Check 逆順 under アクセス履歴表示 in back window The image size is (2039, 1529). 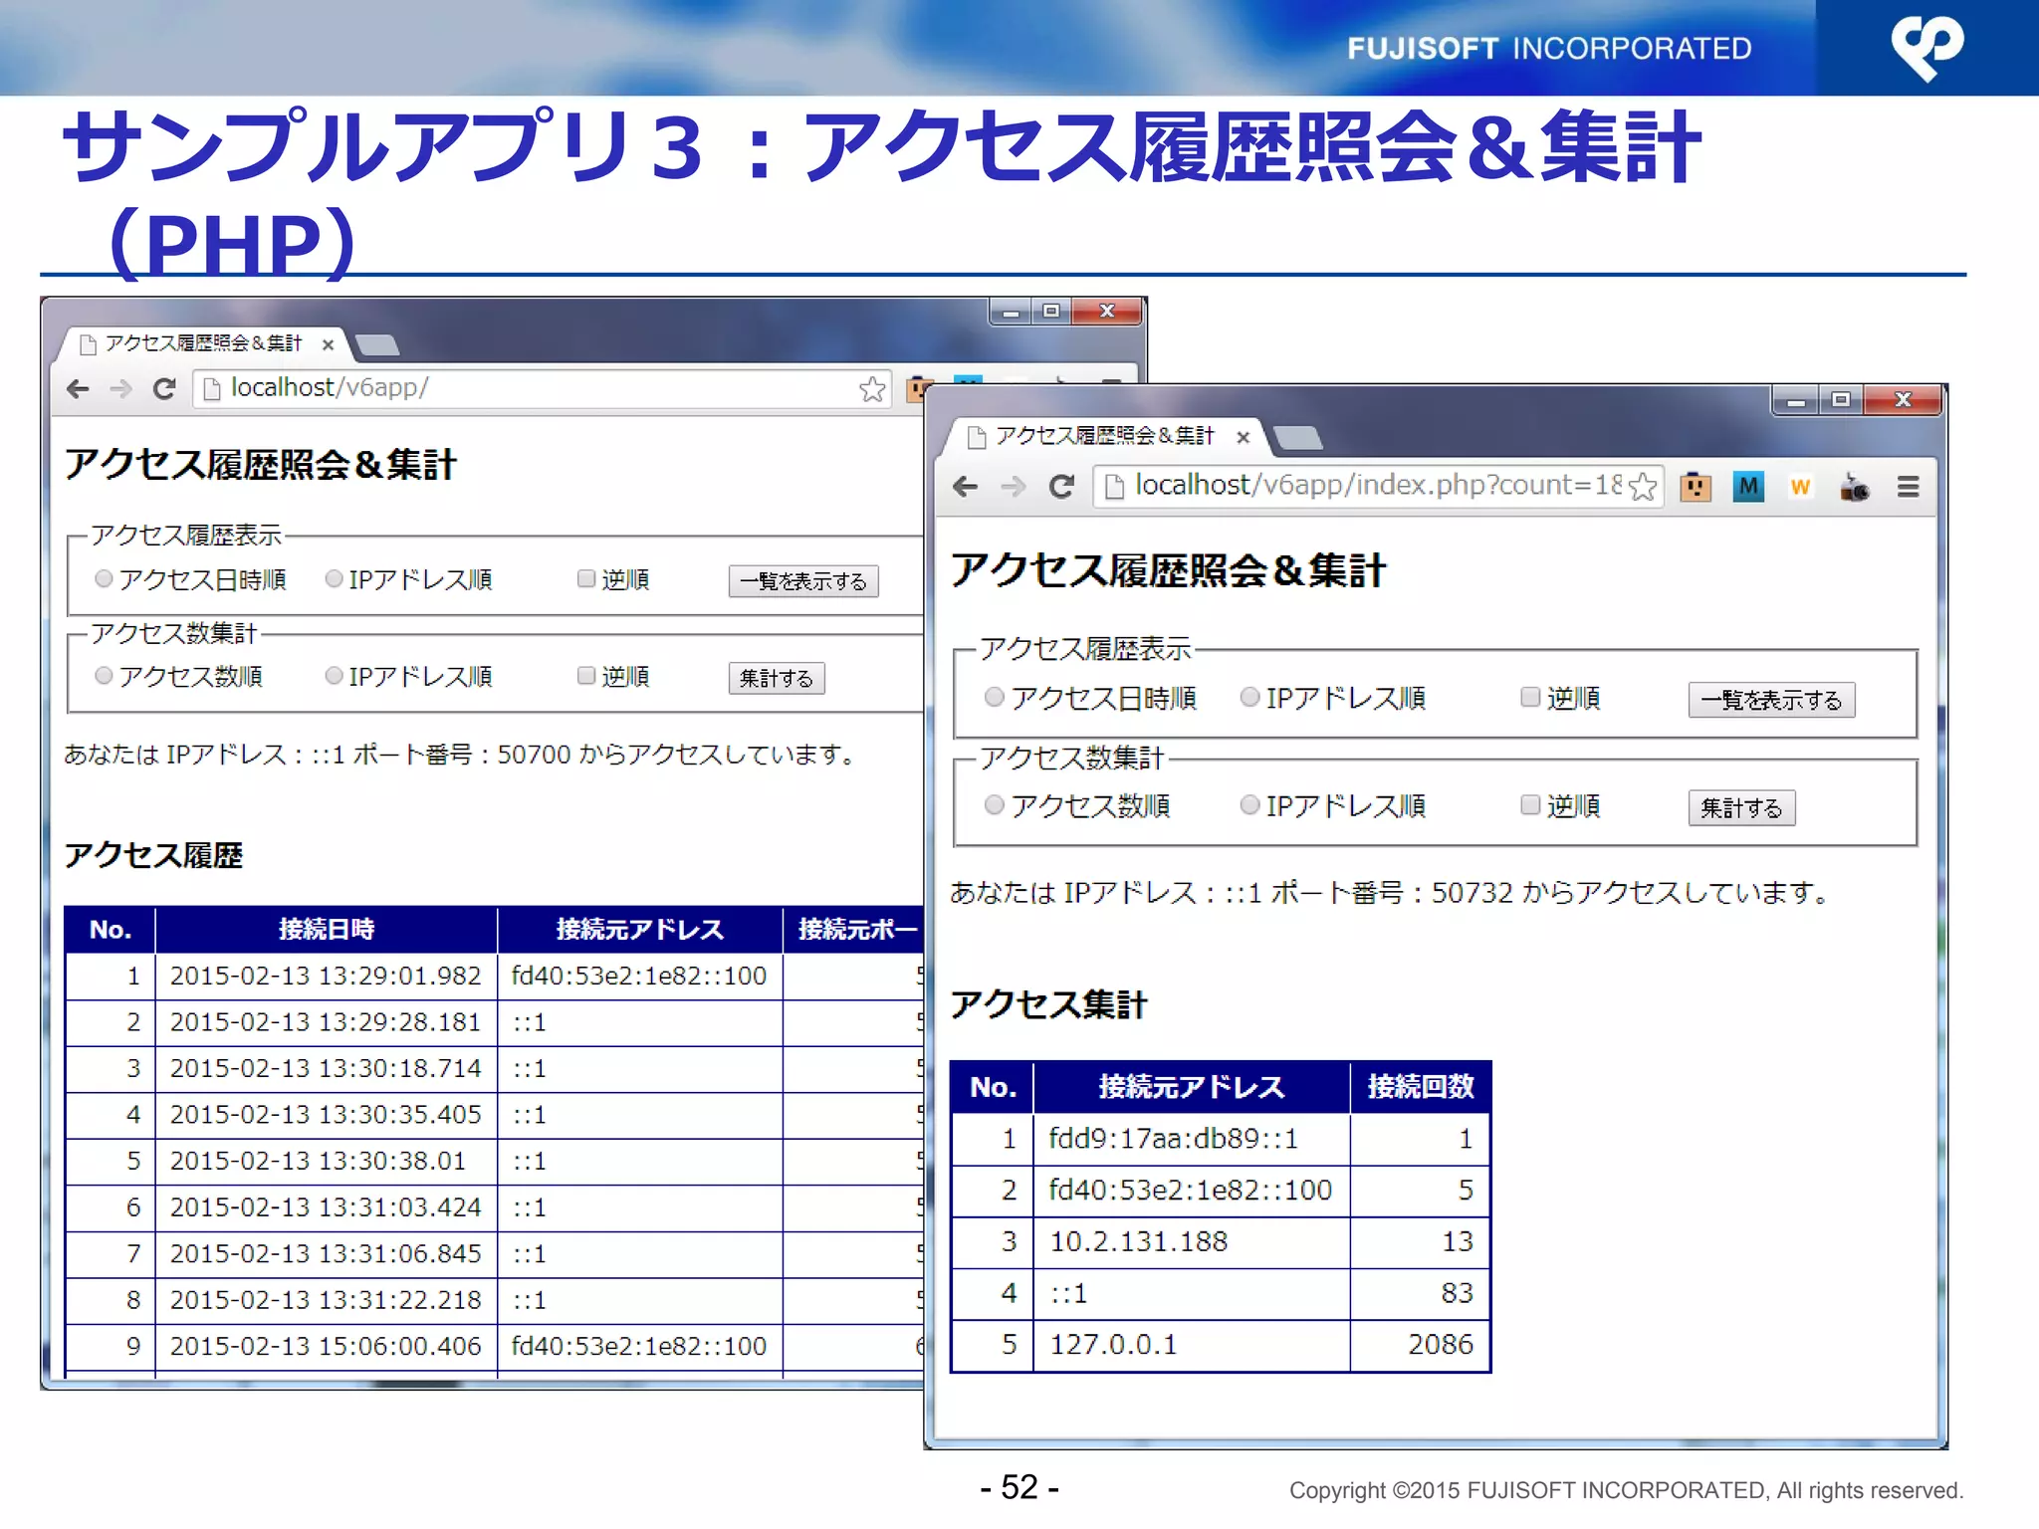(x=586, y=578)
